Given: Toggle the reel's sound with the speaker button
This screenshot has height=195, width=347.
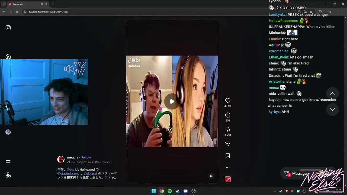Looking at the screenshot, I should pyautogui.click(x=211, y=176).
